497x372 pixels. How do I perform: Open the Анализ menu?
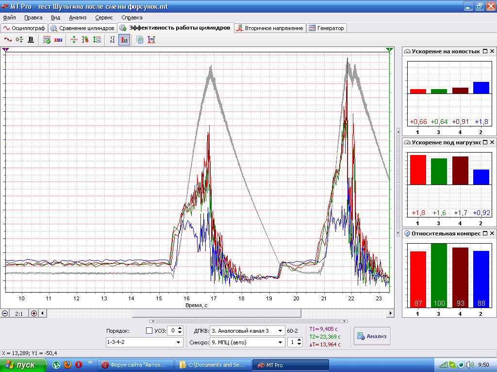(78, 17)
